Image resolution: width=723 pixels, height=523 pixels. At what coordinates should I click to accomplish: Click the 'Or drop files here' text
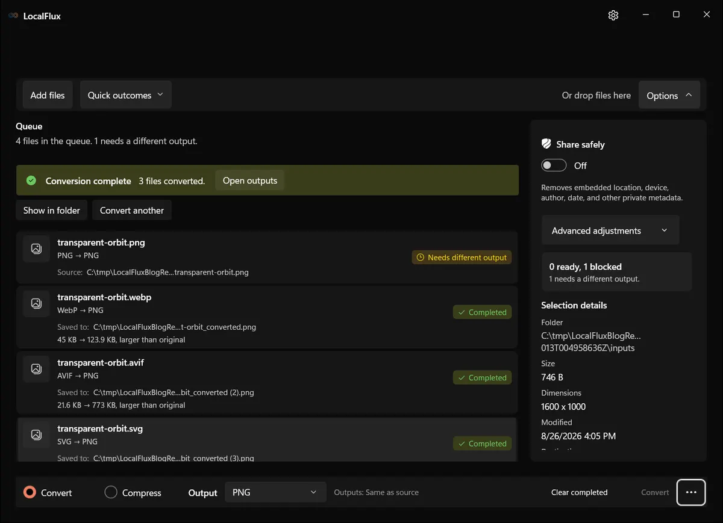point(596,95)
